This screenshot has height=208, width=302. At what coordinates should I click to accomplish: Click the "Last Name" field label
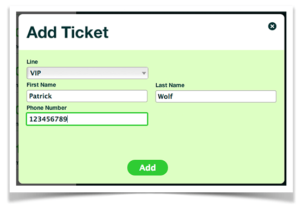pos(170,85)
